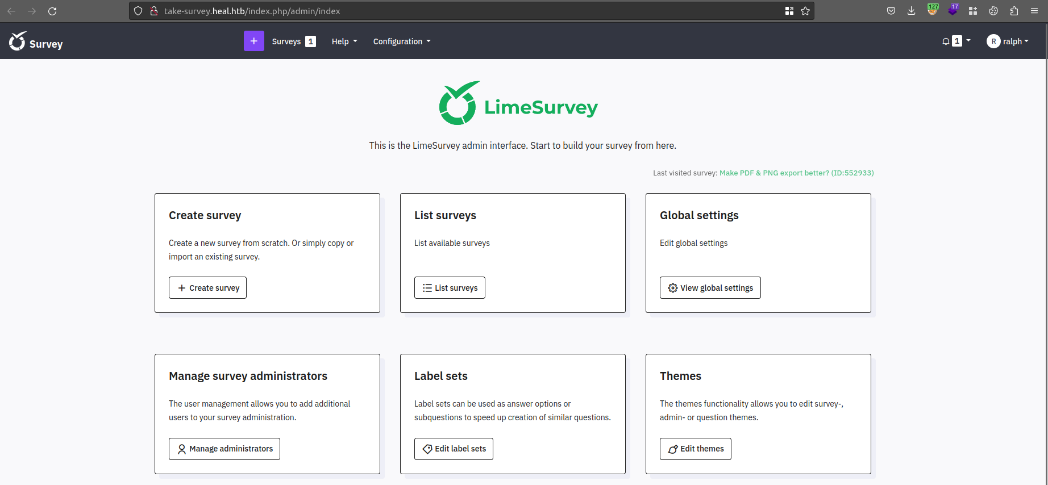Viewport: 1048px width, 485px height.
Task: Click the padlock site info icon
Action: tap(153, 11)
